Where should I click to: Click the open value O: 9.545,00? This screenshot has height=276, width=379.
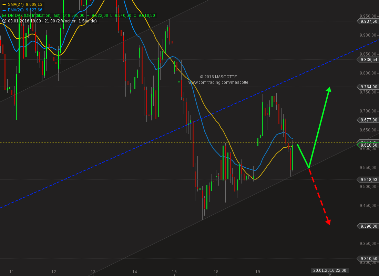pos(73,16)
